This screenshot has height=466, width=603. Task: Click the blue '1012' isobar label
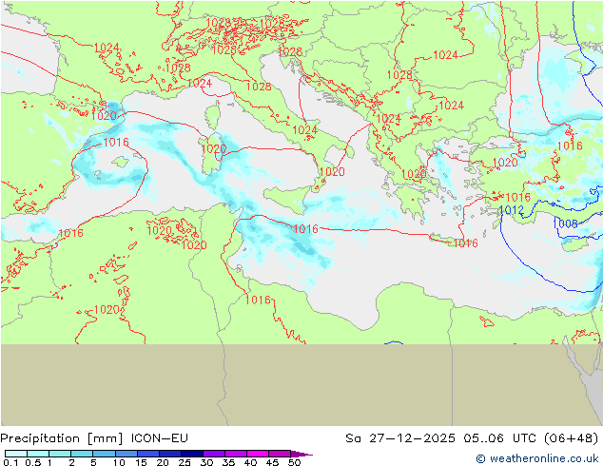tap(512, 210)
